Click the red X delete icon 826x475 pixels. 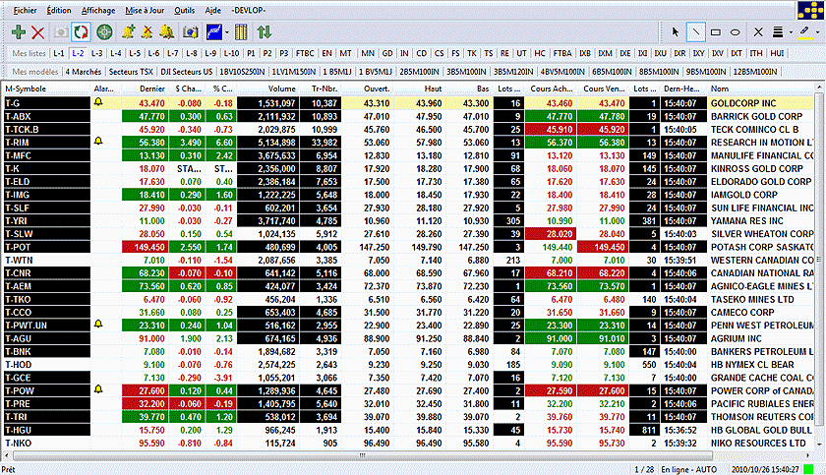tap(38, 31)
